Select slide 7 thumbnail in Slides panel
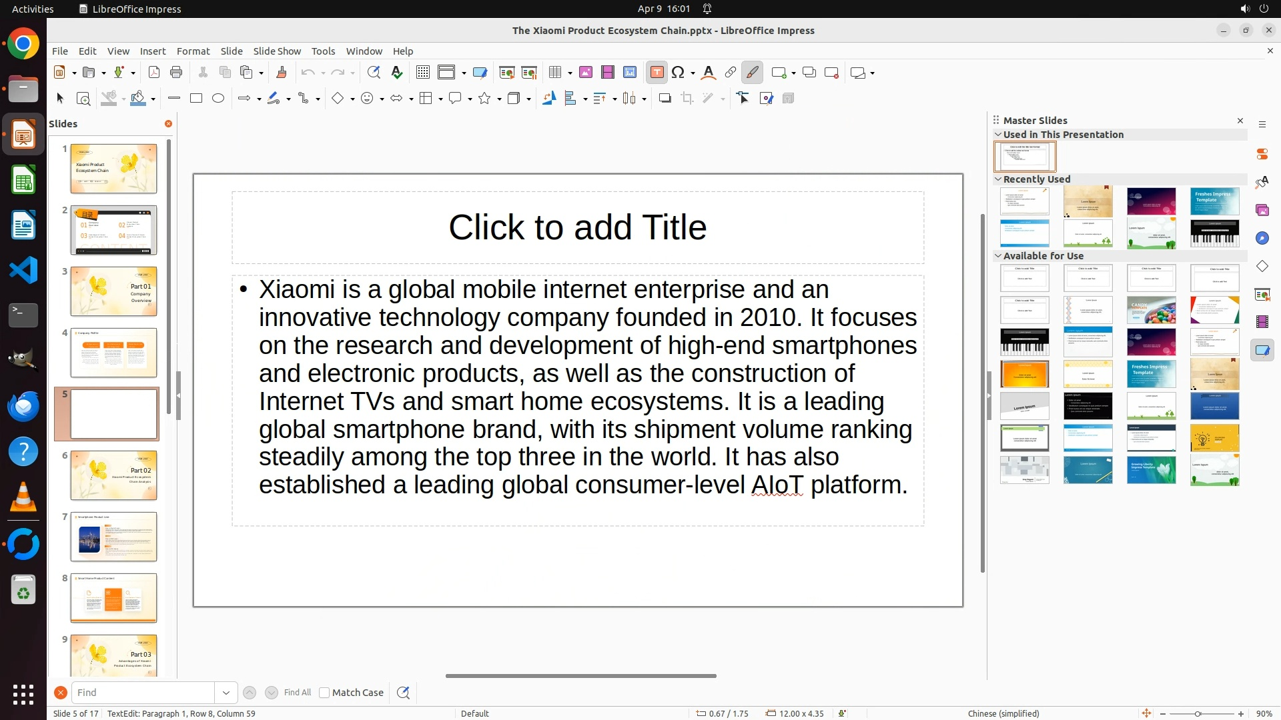The image size is (1281, 720). 113,537
